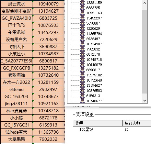The width and height of the screenshot is (151, 144).
Task: Click the figure icon beside 10940079
Action: [x=82, y=65]
